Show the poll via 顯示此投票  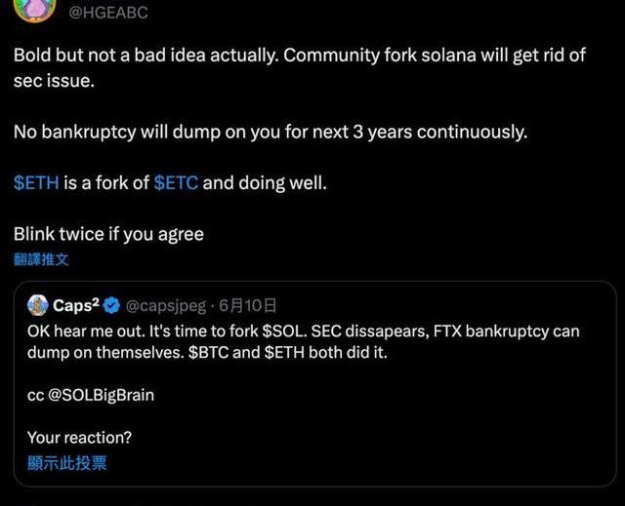67,463
